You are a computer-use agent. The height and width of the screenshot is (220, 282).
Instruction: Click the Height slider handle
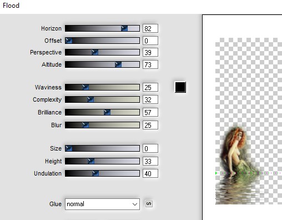tap(91, 161)
